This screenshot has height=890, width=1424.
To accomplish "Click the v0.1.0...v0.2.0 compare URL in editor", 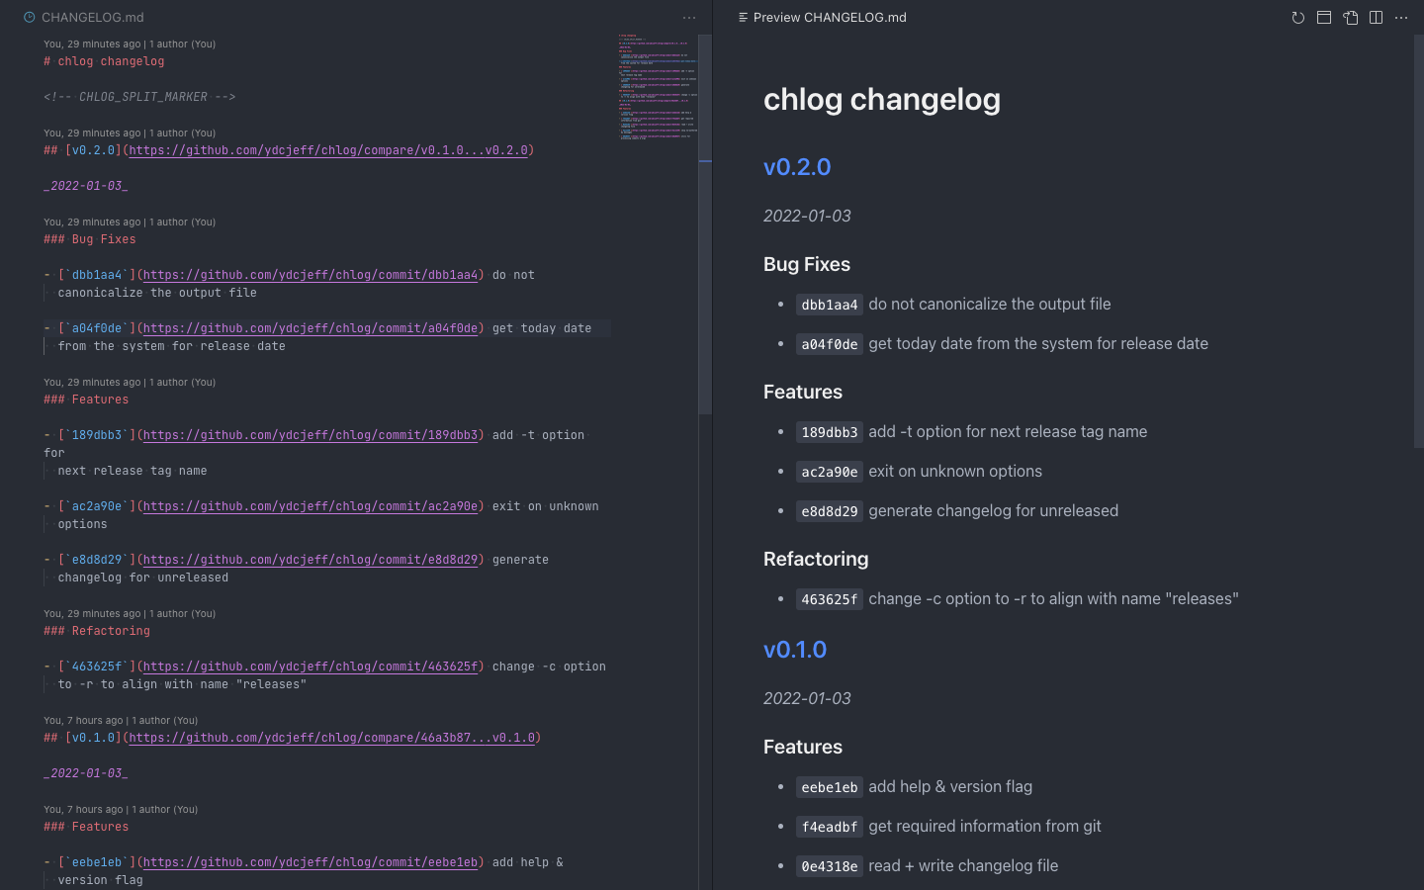I will click(328, 150).
